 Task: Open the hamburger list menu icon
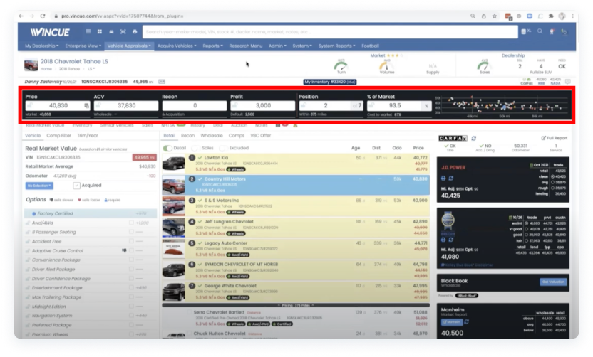[88, 32]
